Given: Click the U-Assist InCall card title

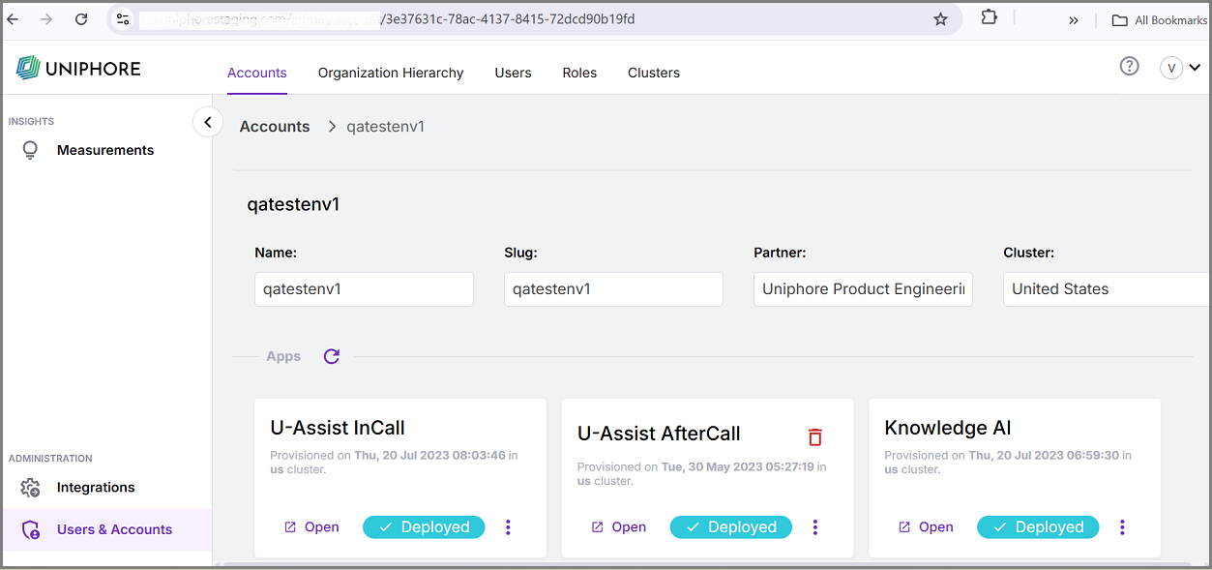Looking at the screenshot, I should [x=338, y=428].
